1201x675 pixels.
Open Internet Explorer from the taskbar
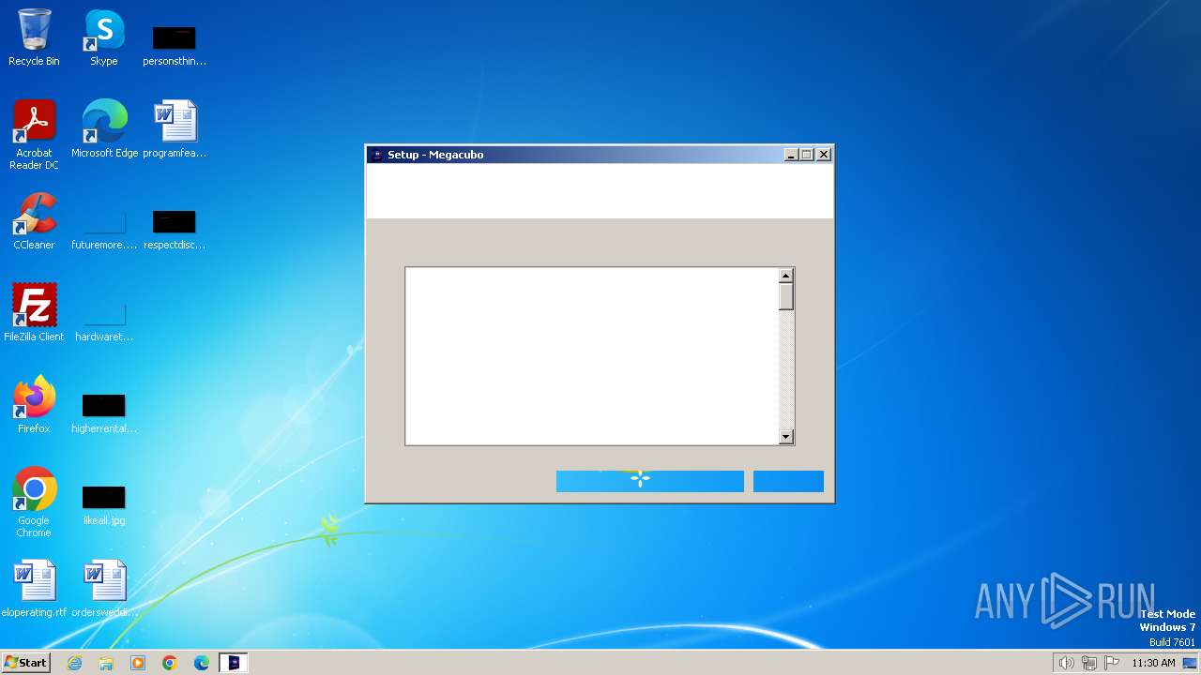tap(74, 663)
